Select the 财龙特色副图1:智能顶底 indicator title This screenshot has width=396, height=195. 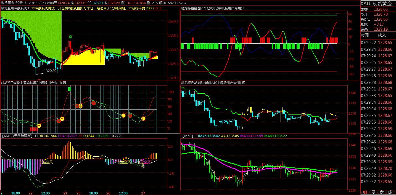tap(31, 82)
